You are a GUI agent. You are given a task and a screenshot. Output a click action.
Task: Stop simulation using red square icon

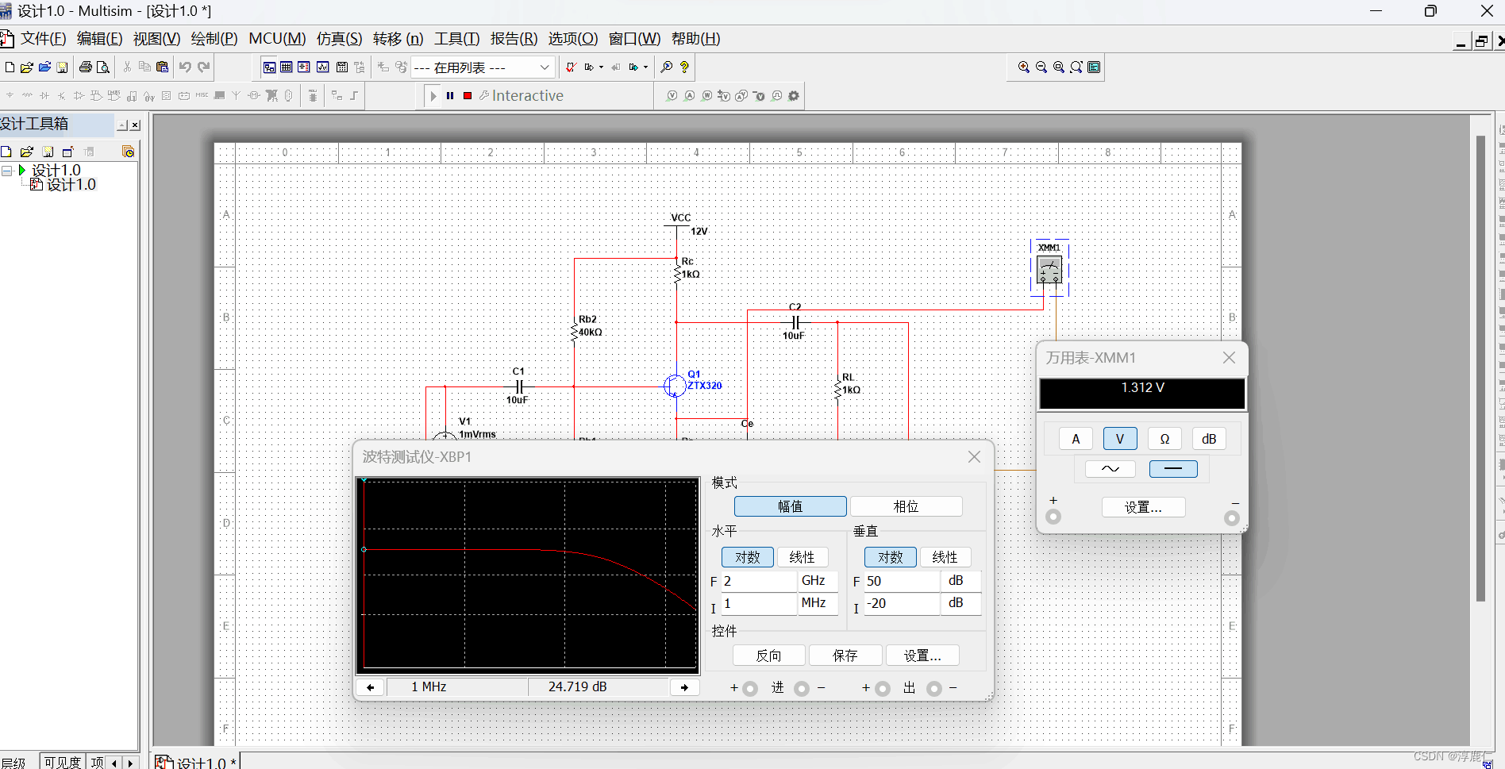(x=467, y=95)
